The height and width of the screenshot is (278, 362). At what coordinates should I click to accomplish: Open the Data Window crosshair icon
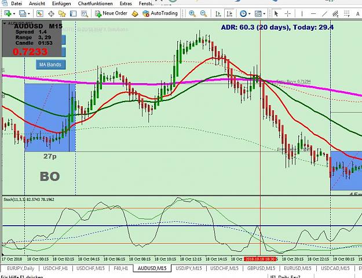tap(51, 14)
